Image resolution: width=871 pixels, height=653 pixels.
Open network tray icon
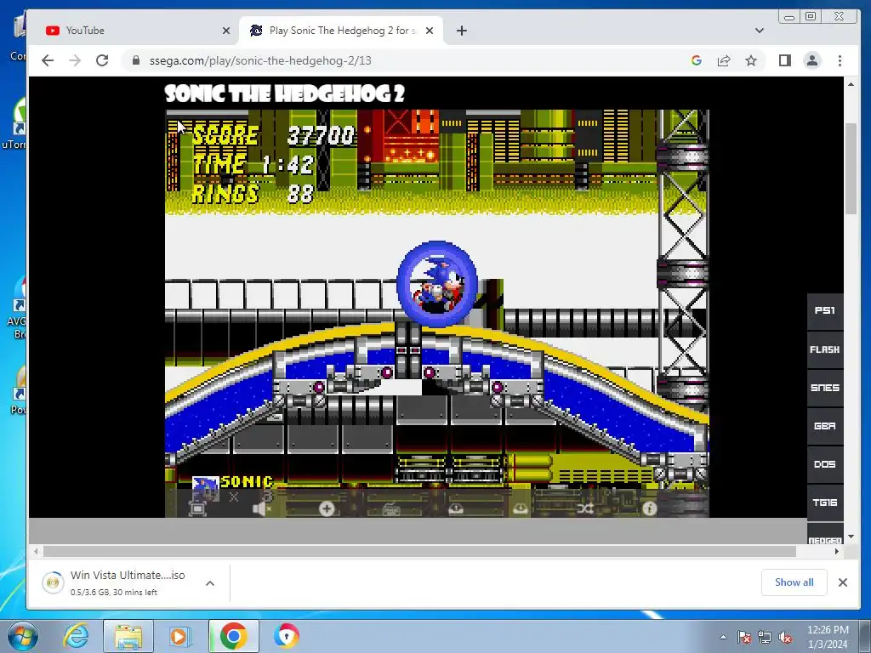[765, 638]
